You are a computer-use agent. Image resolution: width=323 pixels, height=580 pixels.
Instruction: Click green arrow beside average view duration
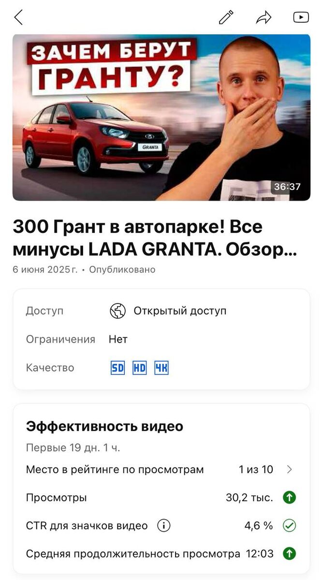click(x=289, y=553)
